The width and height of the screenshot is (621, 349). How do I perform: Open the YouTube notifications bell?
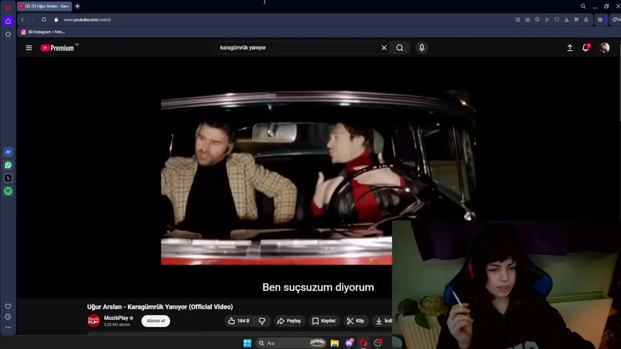tap(586, 48)
